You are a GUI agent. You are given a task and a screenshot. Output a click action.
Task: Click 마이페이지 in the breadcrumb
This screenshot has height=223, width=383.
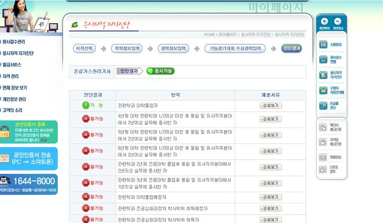(228, 35)
